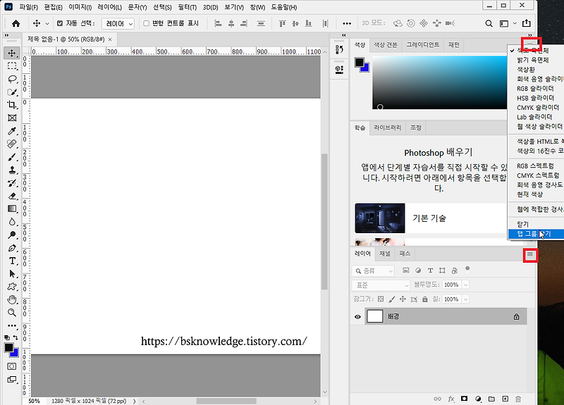Select the Horizontal Type tool
The width and height of the screenshot is (564, 405).
tap(12, 261)
